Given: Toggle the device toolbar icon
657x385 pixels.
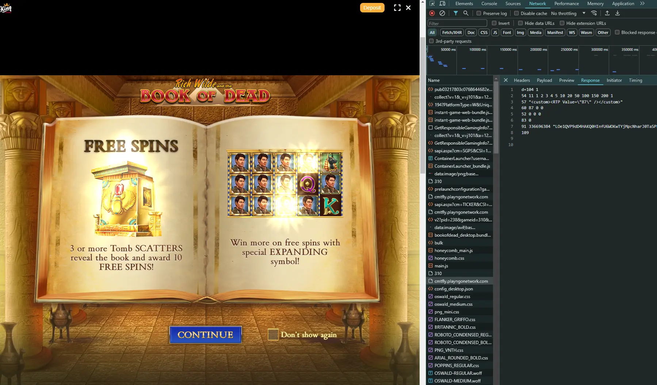Looking at the screenshot, I should 442,4.
